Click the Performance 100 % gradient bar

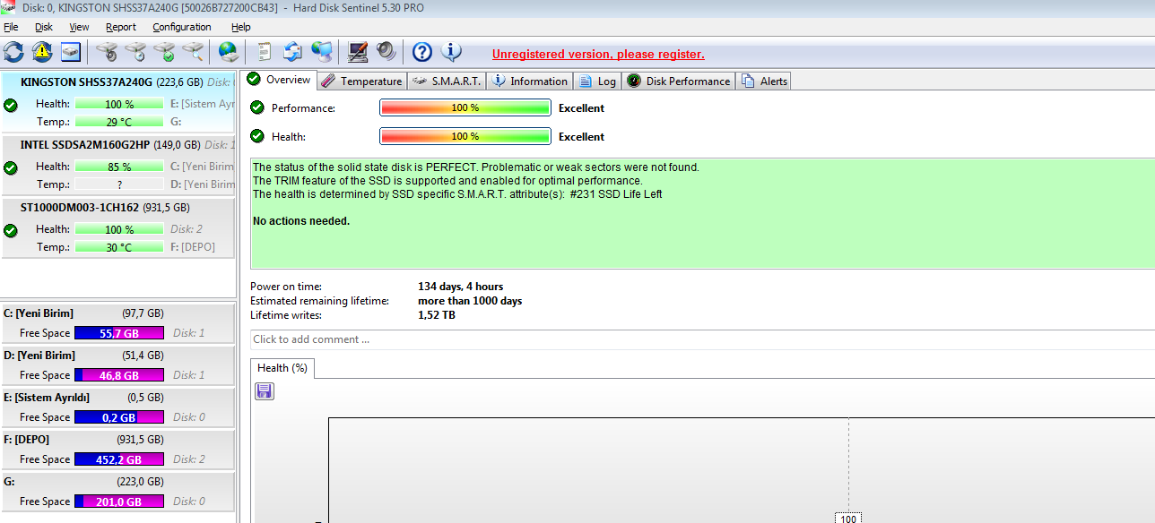[x=465, y=107]
